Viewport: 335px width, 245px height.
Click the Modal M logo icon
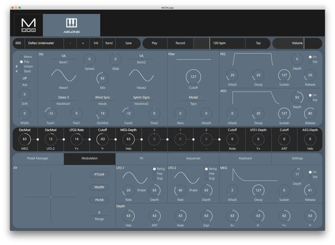click(29, 25)
